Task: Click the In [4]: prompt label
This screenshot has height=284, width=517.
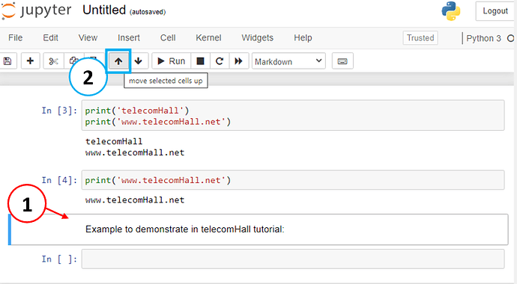Action: tap(59, 180)
